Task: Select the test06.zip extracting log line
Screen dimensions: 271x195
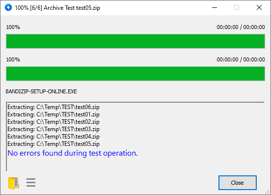Action: [54, 107]
